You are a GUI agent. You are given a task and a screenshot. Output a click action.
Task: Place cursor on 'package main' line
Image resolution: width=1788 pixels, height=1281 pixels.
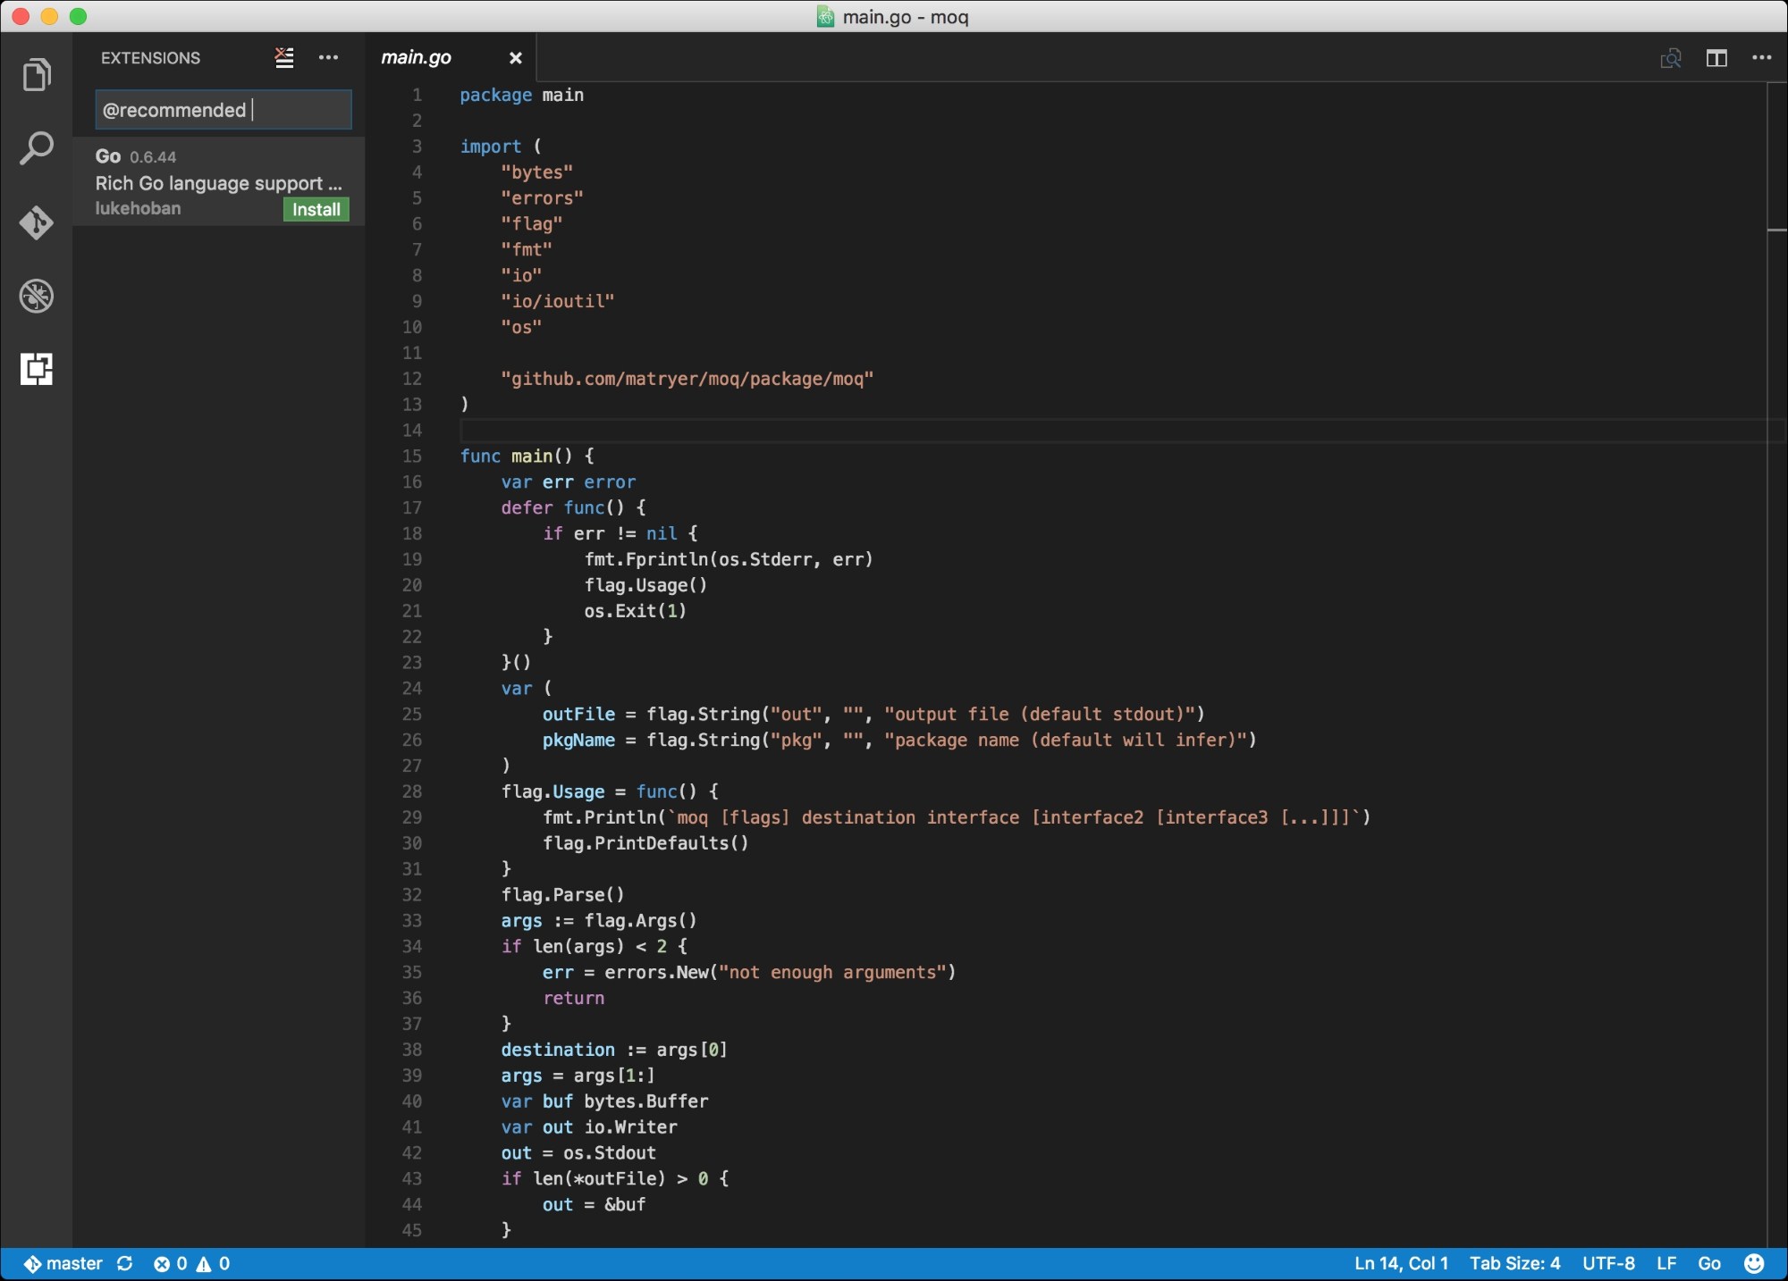[521, 95]
